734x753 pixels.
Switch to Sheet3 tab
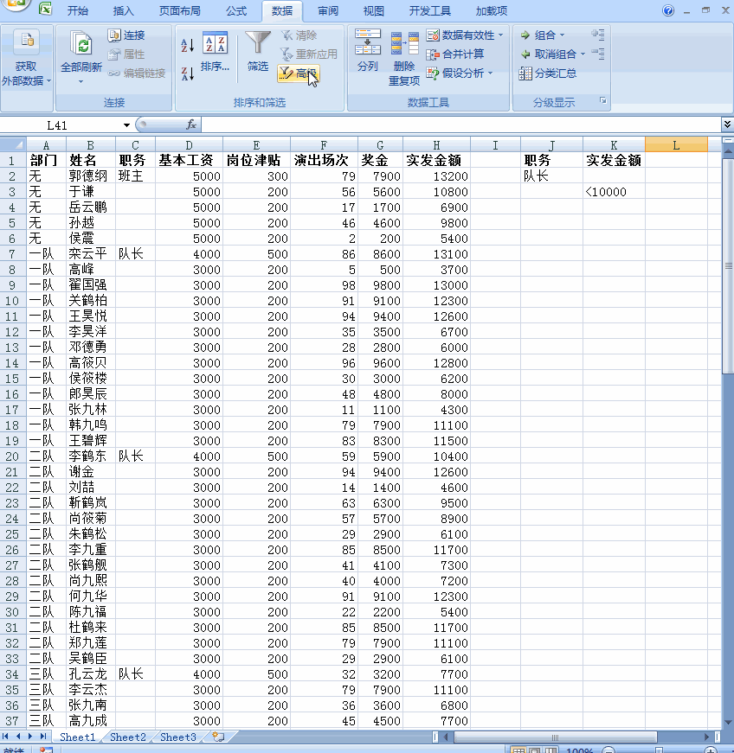177,737
